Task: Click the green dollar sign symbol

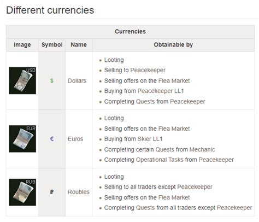Action: [52, 80]
